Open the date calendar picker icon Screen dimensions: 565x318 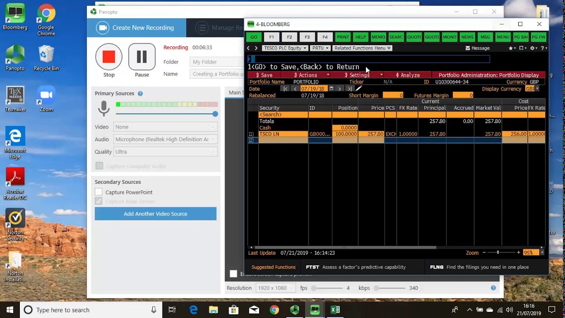[331, 88]
